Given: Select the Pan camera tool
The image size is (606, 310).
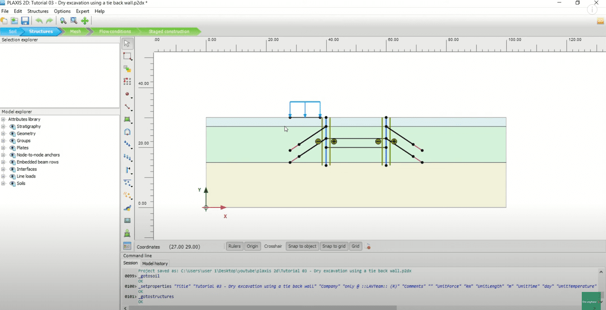Looking at the screenshot, I should pyautogui.click(x=85, y=20).
